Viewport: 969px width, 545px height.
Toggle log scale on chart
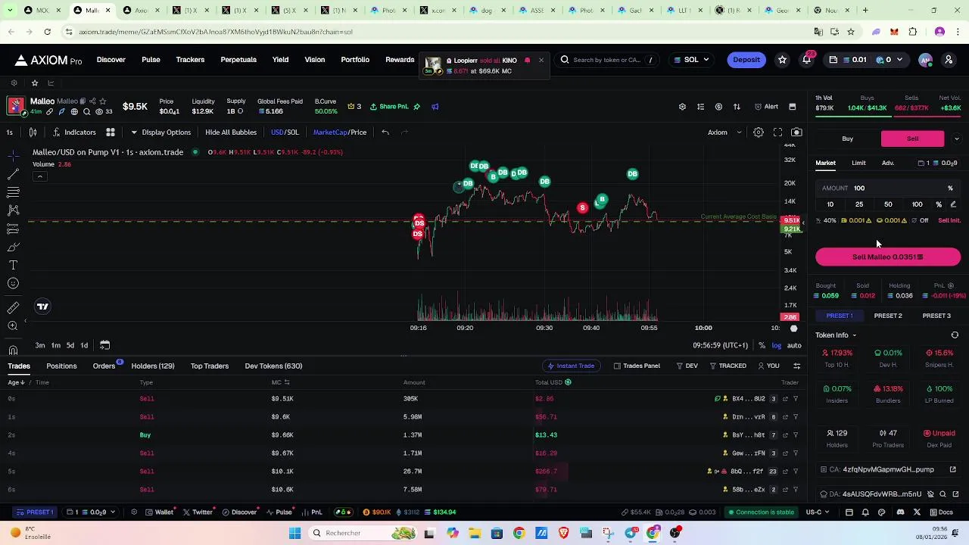777,346
